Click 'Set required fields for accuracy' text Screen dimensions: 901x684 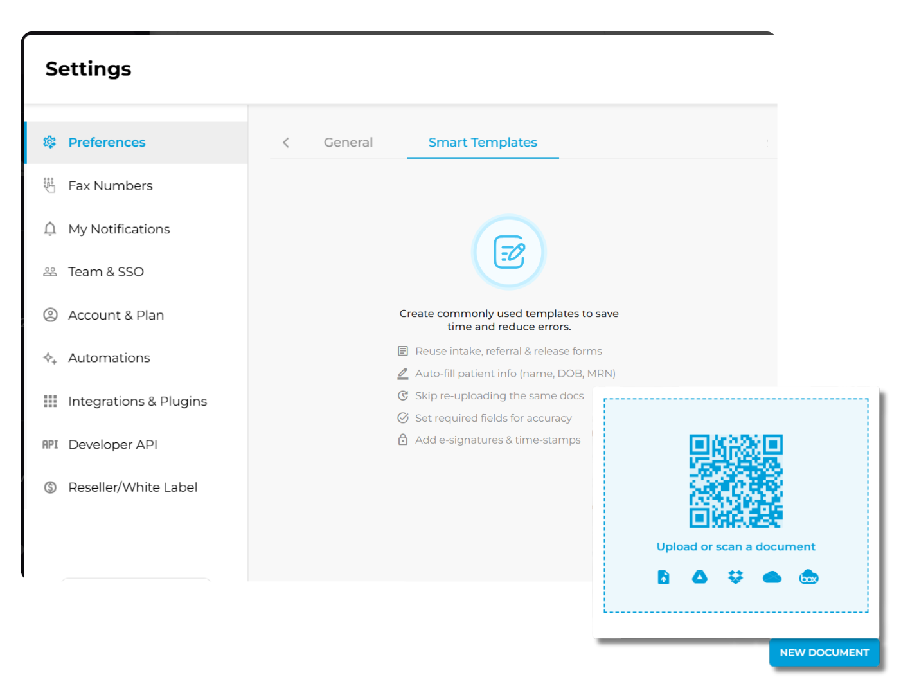point(494,418)
